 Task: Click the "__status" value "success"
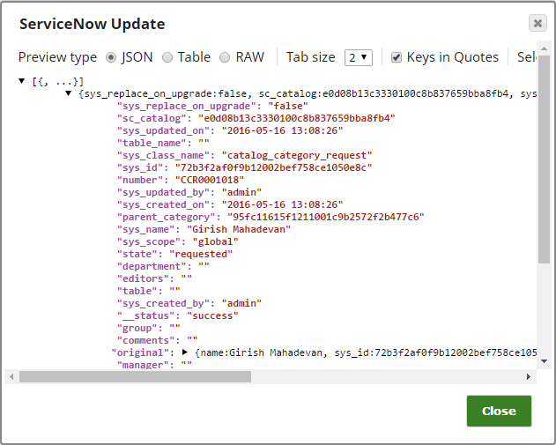click(212, 315)
